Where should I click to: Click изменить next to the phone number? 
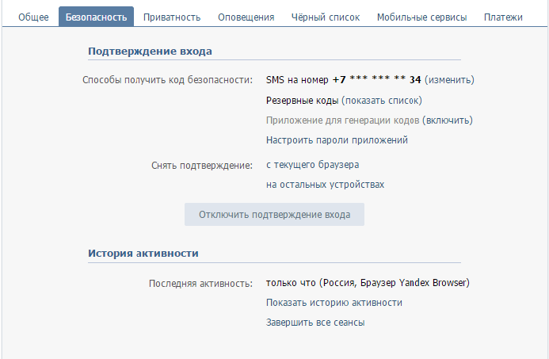click(449, 80)
